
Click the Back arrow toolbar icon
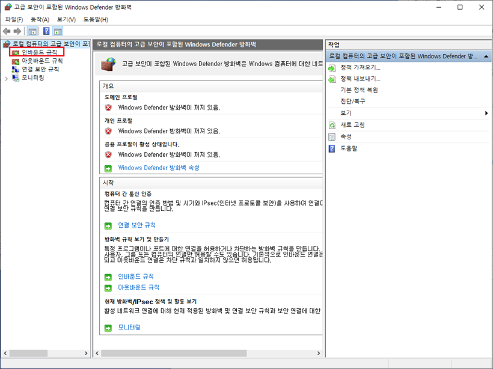7,31
